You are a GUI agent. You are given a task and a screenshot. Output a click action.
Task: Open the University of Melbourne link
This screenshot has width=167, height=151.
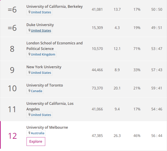(x=47, y=127)
